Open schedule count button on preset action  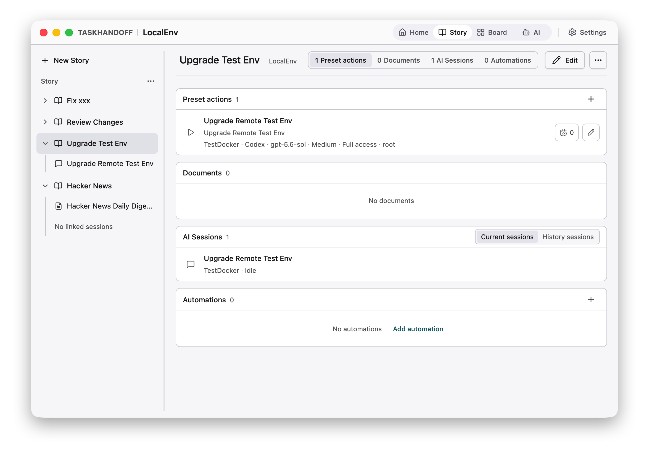pos(566,132)
